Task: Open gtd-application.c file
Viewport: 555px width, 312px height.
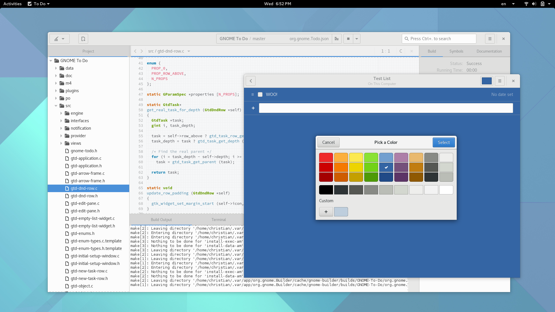Action: pyautogui.click(x=86, y=158)
